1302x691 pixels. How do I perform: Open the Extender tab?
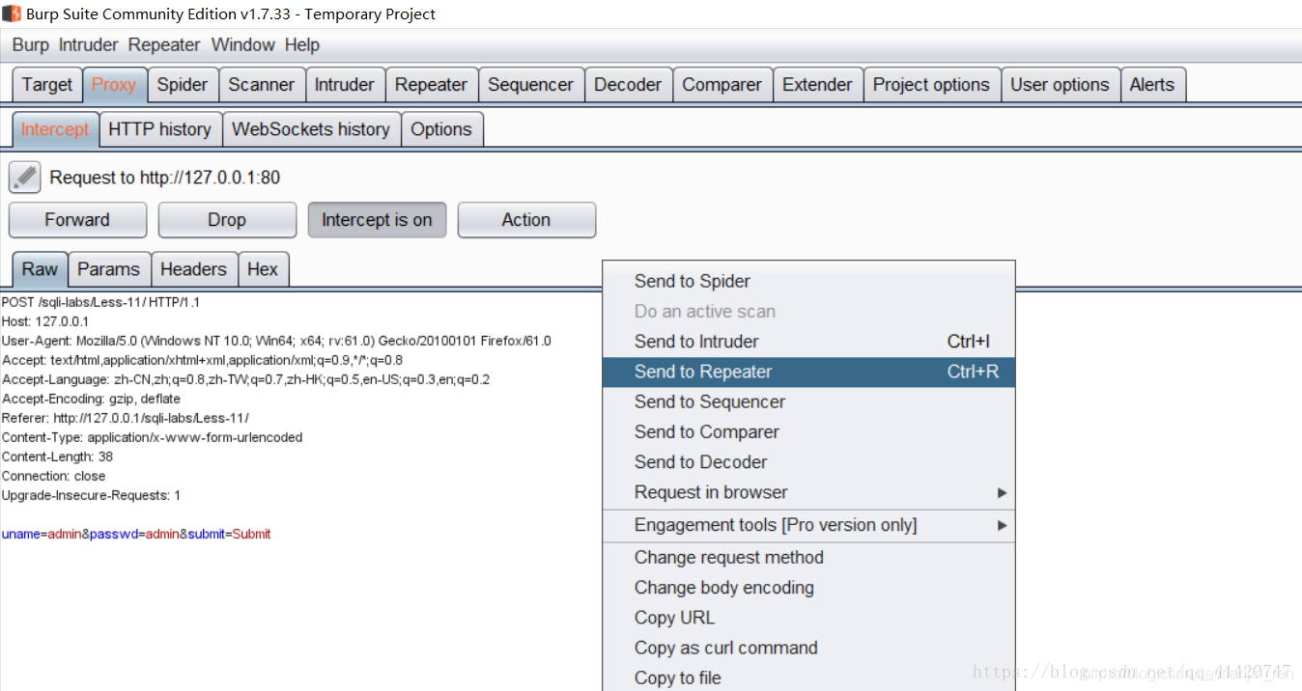tap(817, 85)
